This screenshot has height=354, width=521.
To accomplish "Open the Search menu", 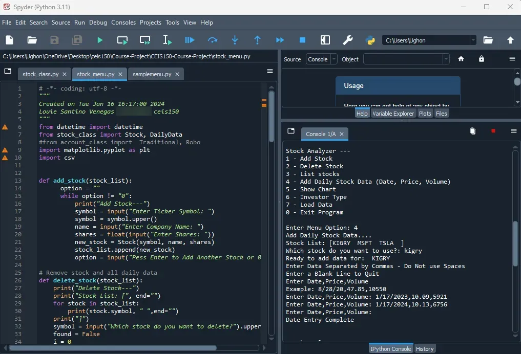I will coord(38,22).
